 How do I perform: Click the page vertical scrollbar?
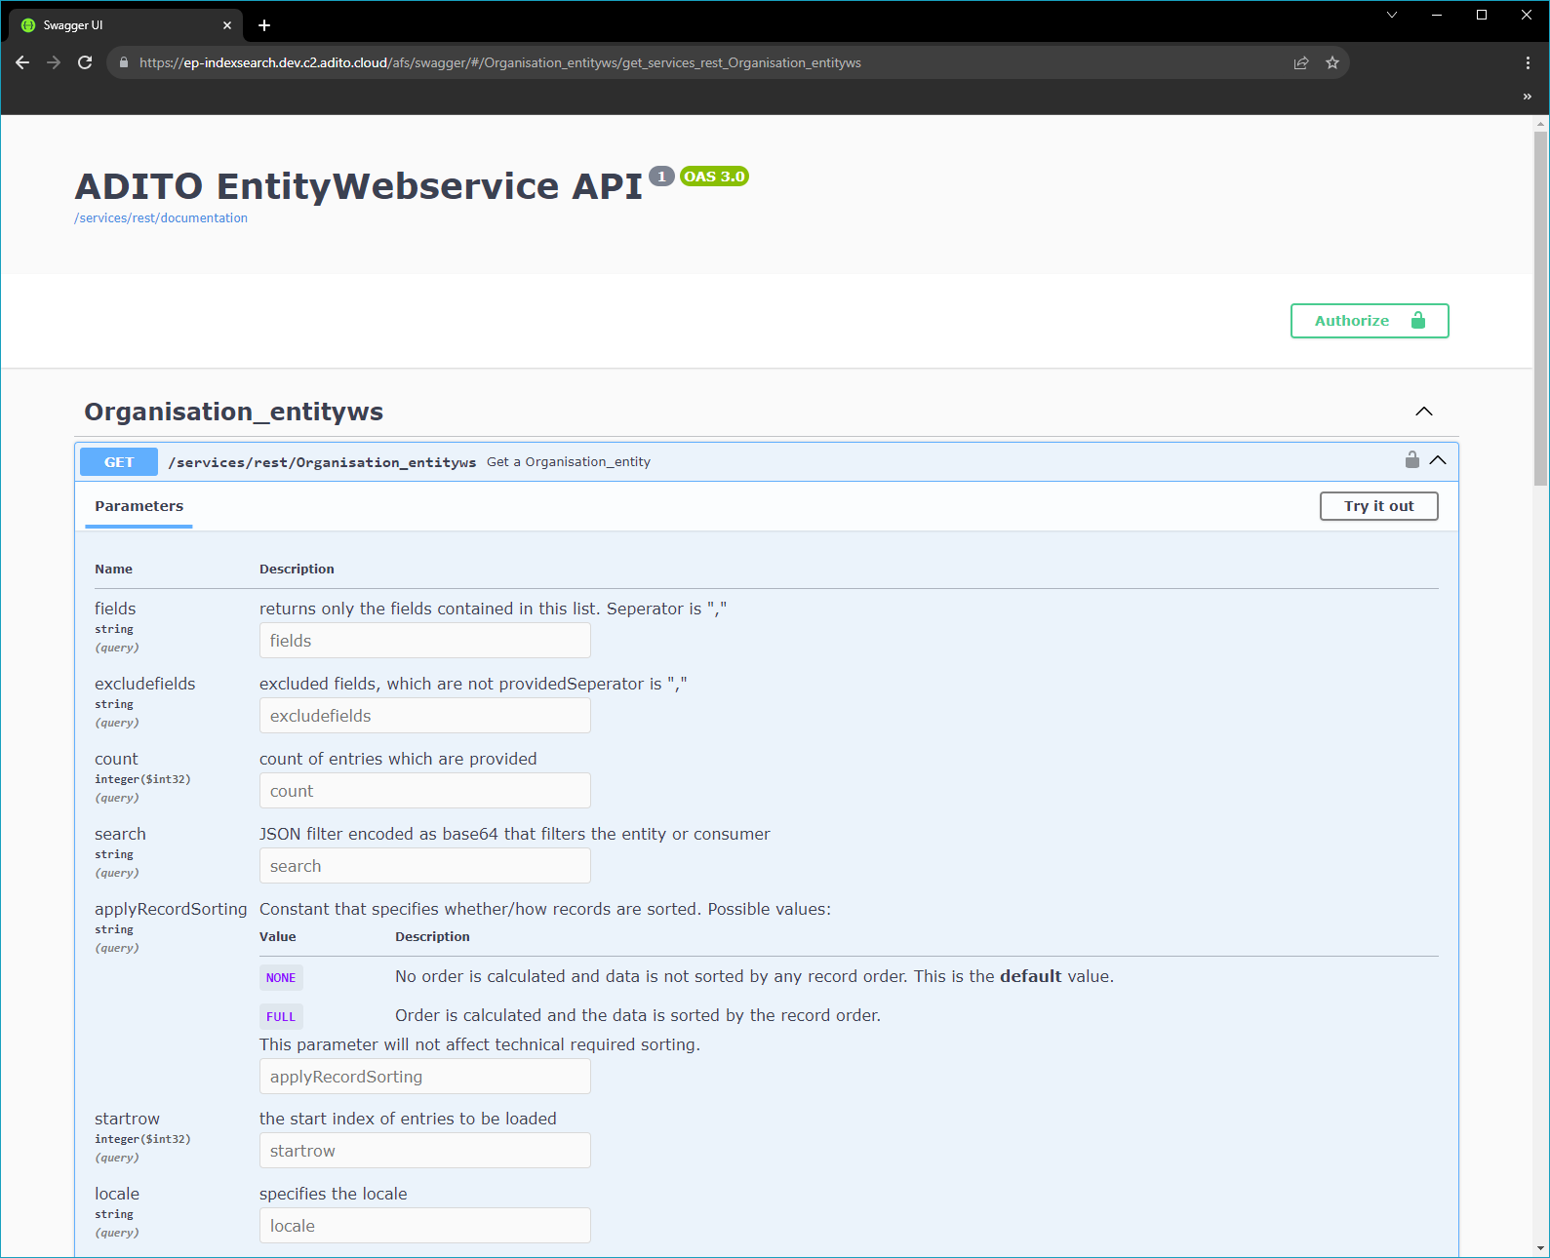coord(1541,308)
